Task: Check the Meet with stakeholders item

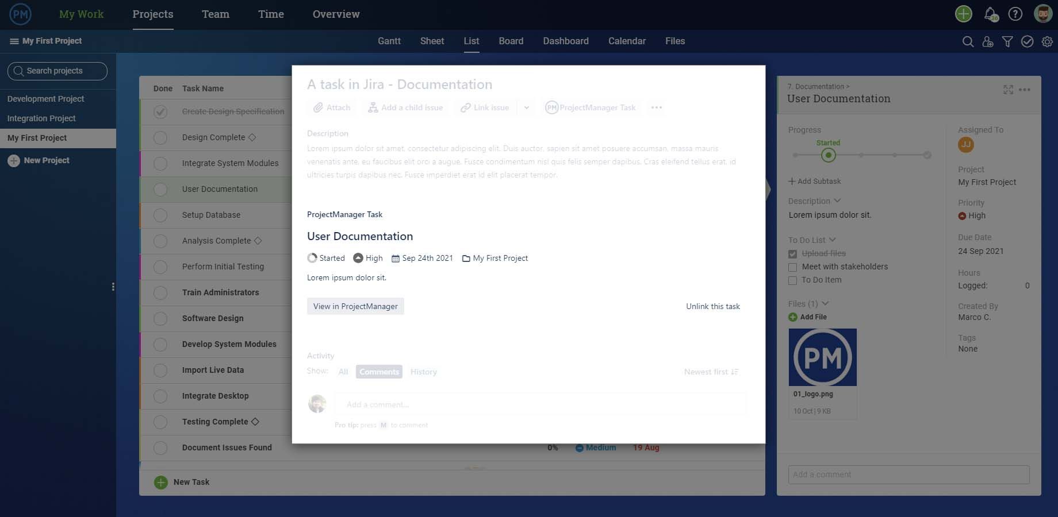Action: (x=792, y=267)
